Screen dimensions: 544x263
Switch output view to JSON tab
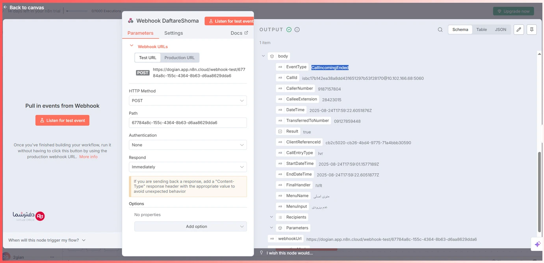tap(500, 30)
